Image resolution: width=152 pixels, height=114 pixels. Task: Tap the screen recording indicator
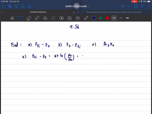[x=134, y=2]
